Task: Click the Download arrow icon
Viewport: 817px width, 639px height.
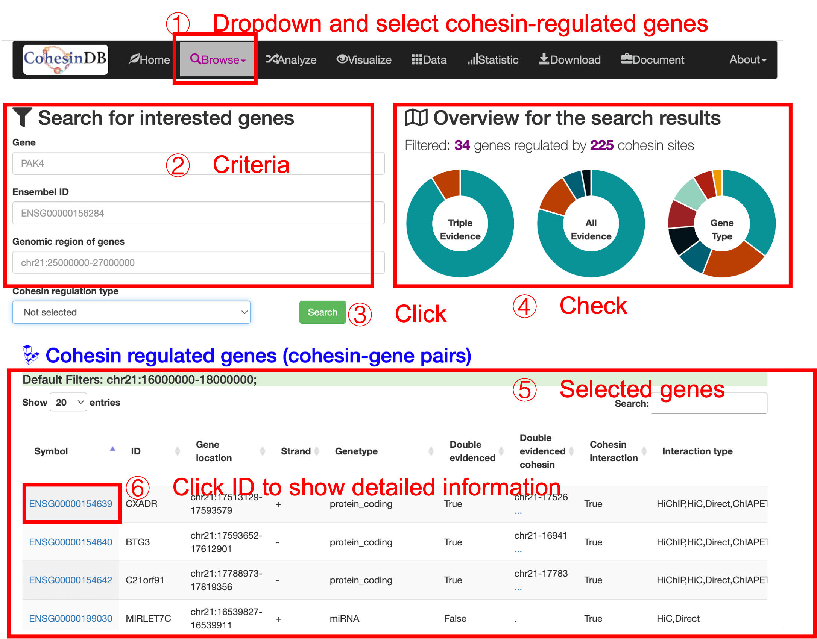Action: click(543, 59)
